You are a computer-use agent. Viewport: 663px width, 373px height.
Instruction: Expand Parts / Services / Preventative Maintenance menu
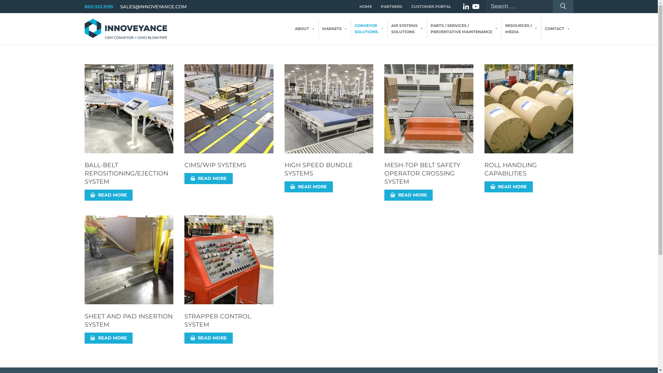coord(464,29)
